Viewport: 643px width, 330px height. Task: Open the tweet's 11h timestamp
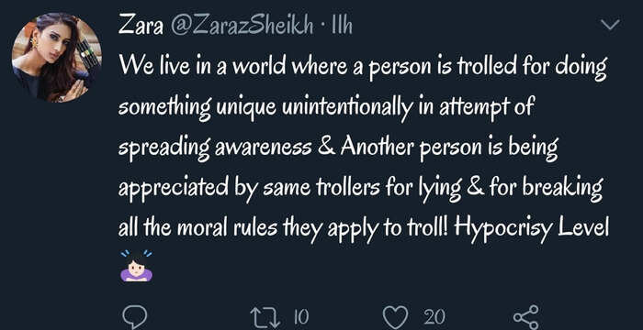pos(341,27)
